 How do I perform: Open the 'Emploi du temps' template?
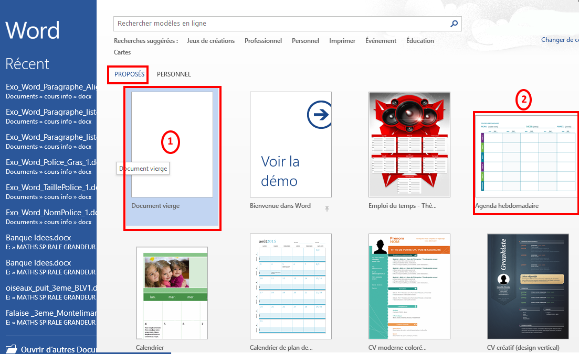409,145
